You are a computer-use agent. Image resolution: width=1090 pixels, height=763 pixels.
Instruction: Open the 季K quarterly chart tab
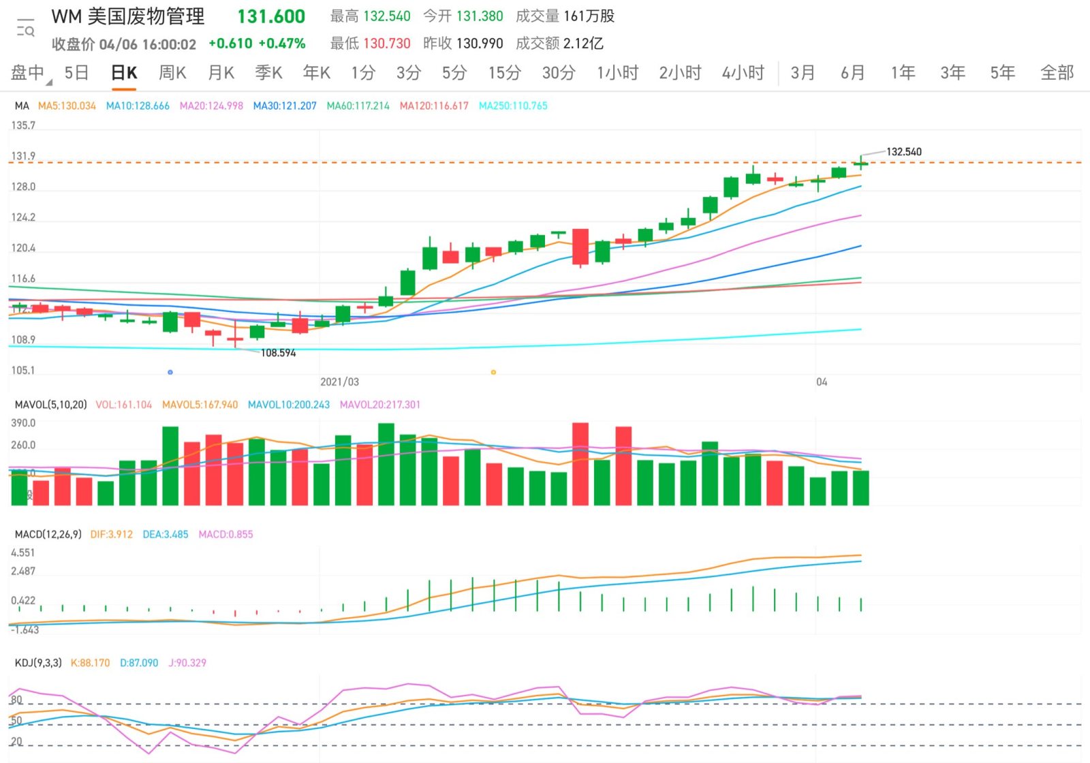[x=268, y=73]
